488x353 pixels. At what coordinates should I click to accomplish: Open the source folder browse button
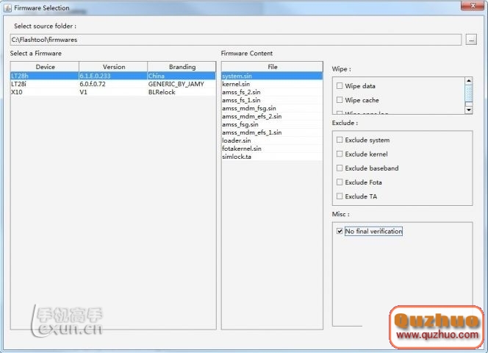[x=471, y=40]
